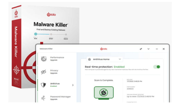Click the 'Enabled' real-time protection status text
Image resolution: width=180 pixels, height=105 pixels.
119,67
